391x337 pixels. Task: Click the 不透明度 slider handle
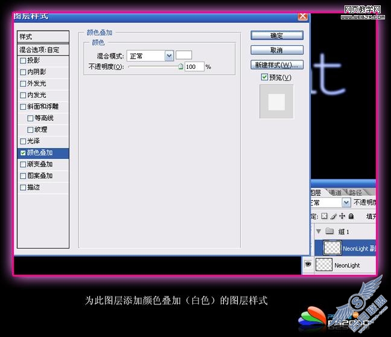click(181, 66)
